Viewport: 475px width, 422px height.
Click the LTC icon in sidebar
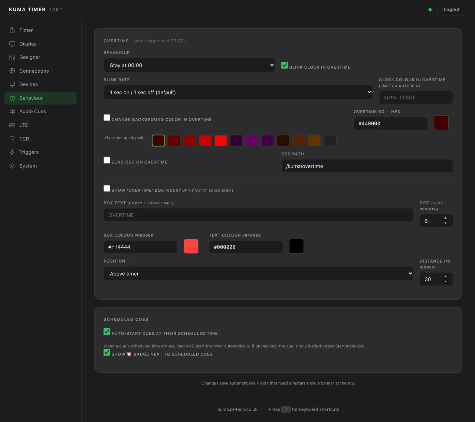[12, 125]
